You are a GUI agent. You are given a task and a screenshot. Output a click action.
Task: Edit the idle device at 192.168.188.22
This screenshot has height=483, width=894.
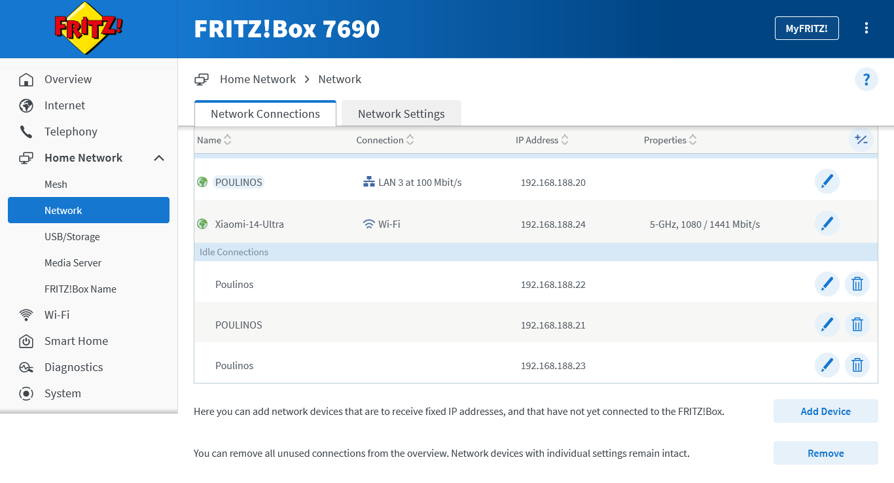coord(827,284)
